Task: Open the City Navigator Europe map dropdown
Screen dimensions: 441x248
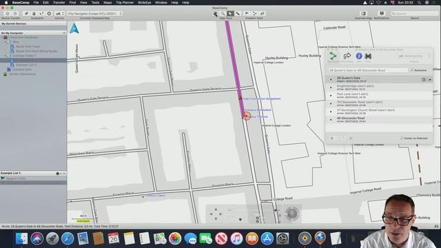Action: pos(95,14)
